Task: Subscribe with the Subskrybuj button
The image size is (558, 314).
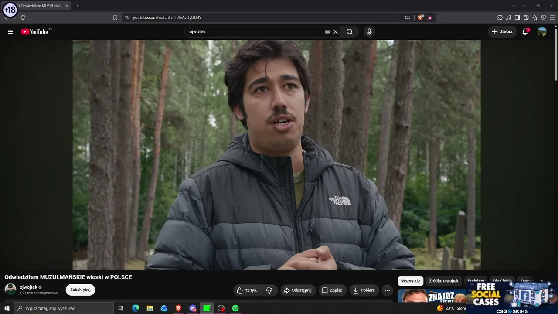Action: (80, 290)
